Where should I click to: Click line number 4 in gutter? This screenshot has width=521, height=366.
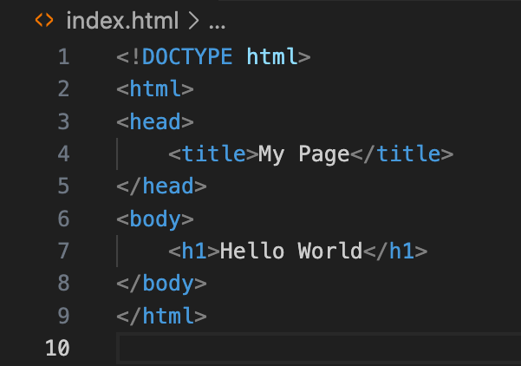click(x=63, y=154)
